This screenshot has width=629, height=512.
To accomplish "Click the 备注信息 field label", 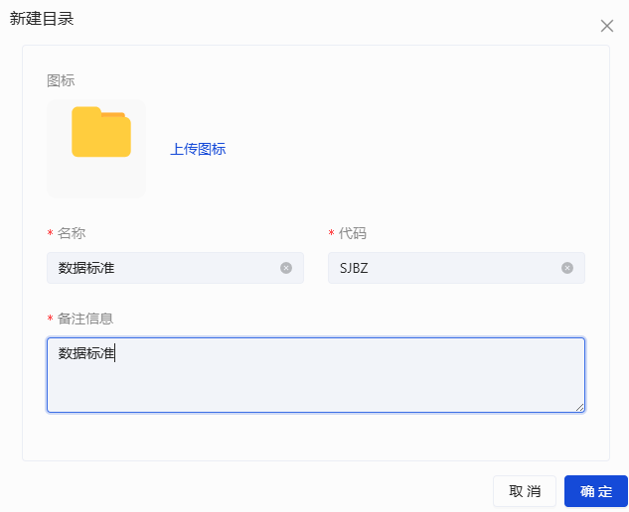I will [x=85, y=319].
